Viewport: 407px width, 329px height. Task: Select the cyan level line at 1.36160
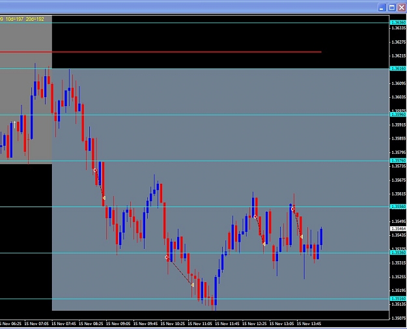coord(195,68)
